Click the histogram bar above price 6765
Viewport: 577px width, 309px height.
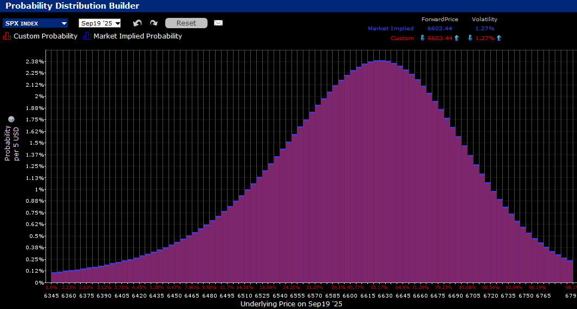point(546,265)
